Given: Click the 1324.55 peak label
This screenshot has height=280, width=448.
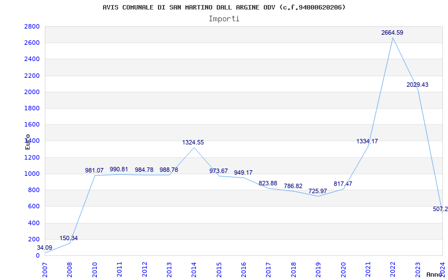Looking at the screenshot, I should (193, 142).
